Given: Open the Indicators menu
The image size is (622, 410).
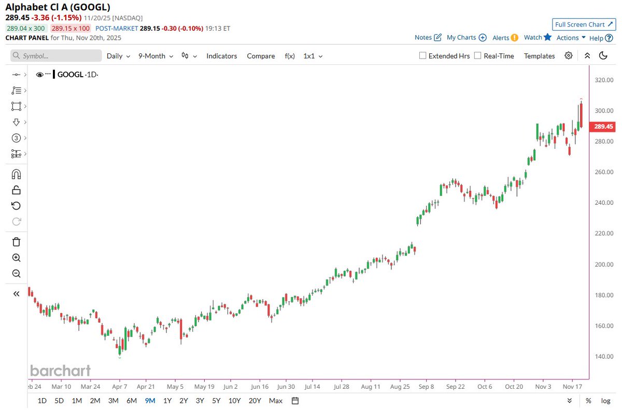Looking at the screenshot, I should tap(222, 56).
